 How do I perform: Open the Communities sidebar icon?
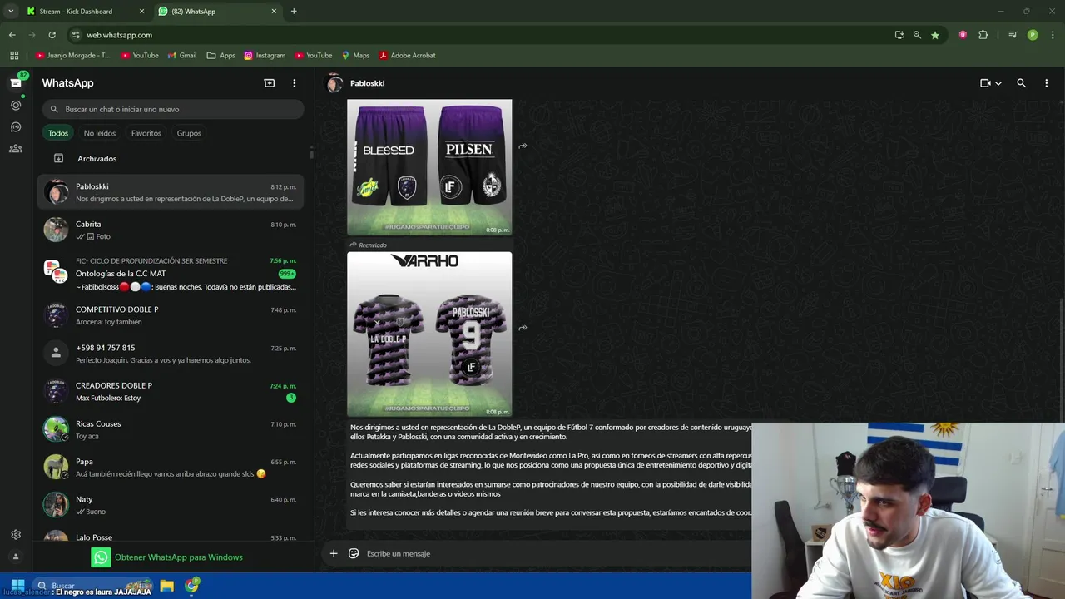16,149
